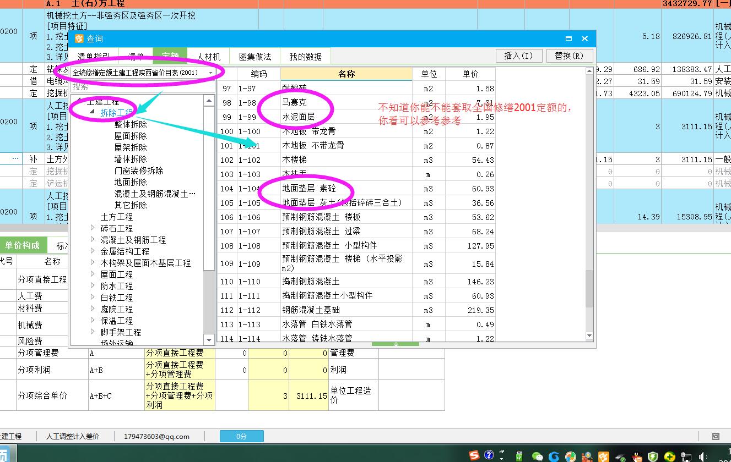Click the 单价 column header
This screenshot has height=462, width=731.
click(x=470, y=74)
